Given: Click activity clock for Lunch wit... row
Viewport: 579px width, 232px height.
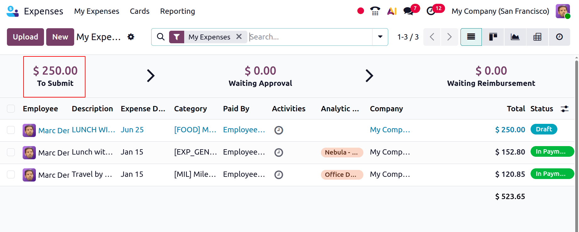Looking at the screenshot, I should click(x=279, y=152).
